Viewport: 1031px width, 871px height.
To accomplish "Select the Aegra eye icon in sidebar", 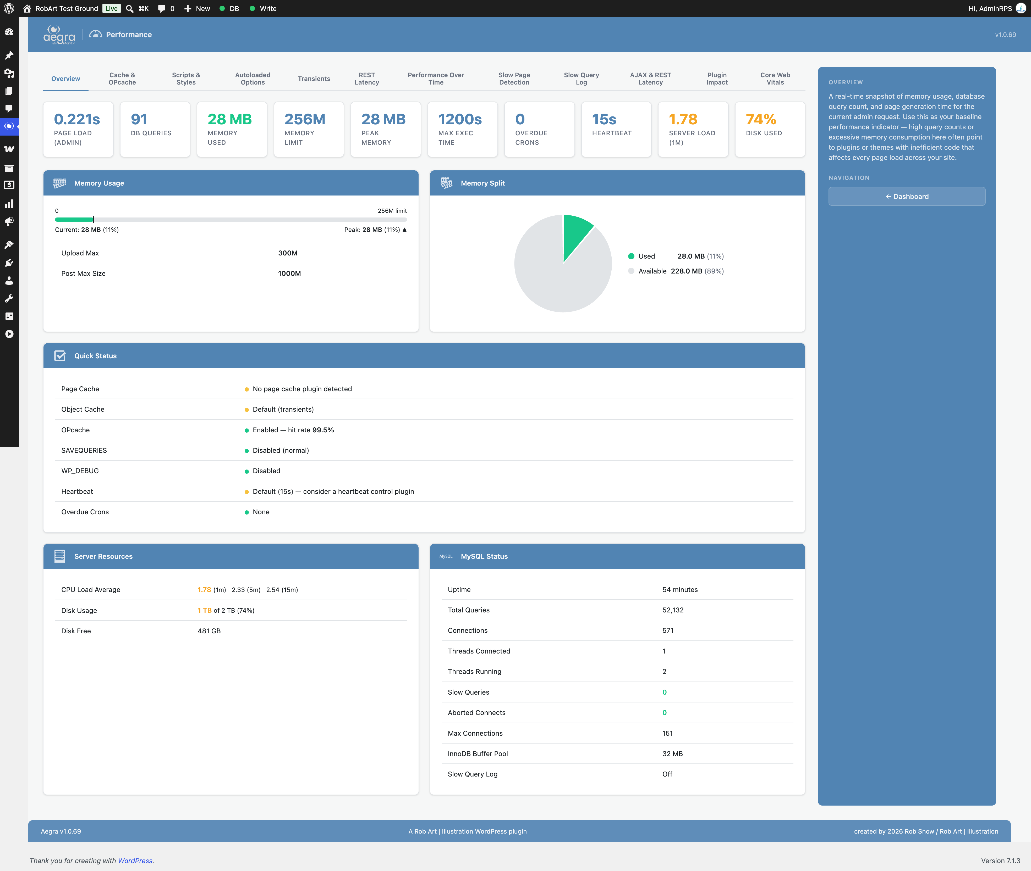I will [x=9, y=126].
